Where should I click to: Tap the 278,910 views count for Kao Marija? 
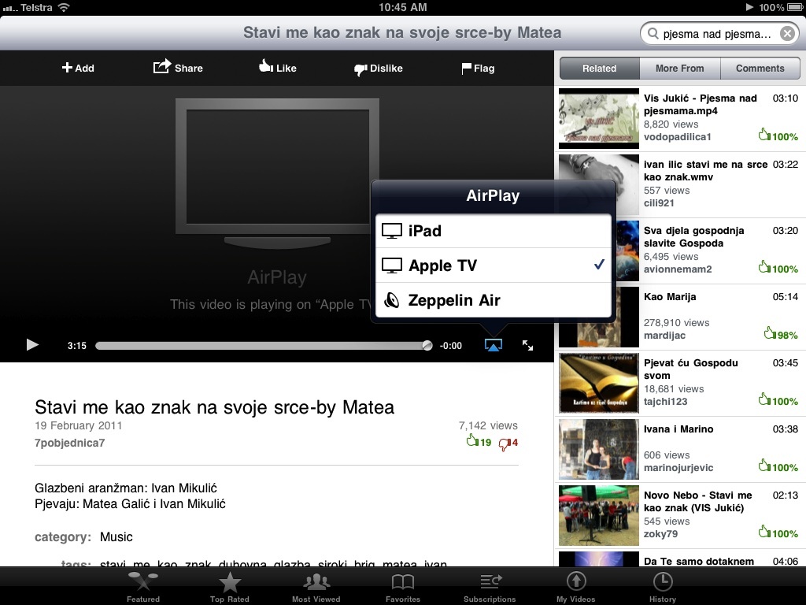[x=676, y=322]
